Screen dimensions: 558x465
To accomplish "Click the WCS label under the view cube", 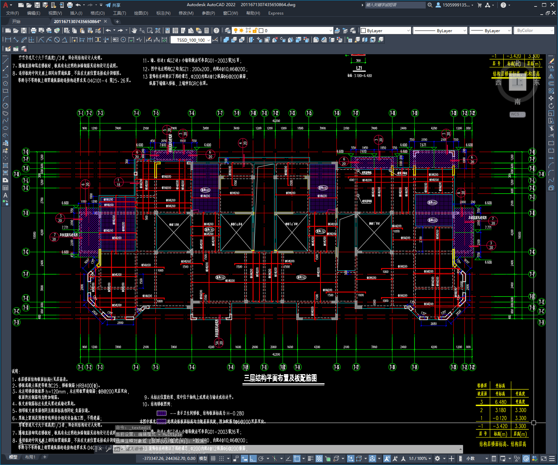I will pos(517,115).
